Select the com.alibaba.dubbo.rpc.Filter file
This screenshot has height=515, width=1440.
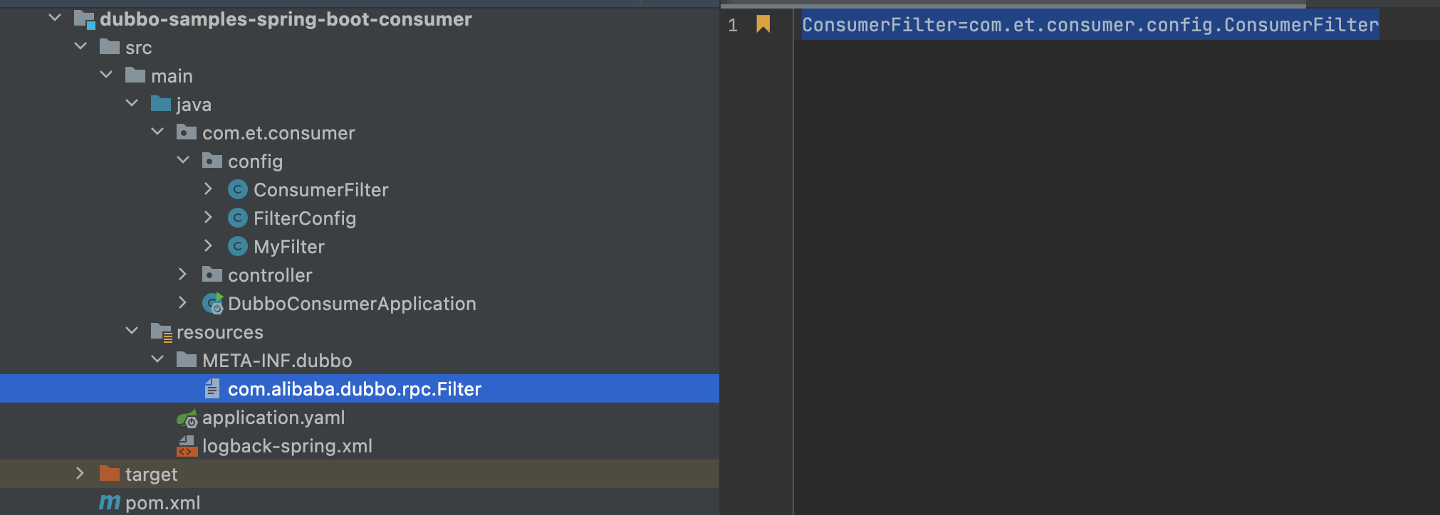[x=354, y=389]
